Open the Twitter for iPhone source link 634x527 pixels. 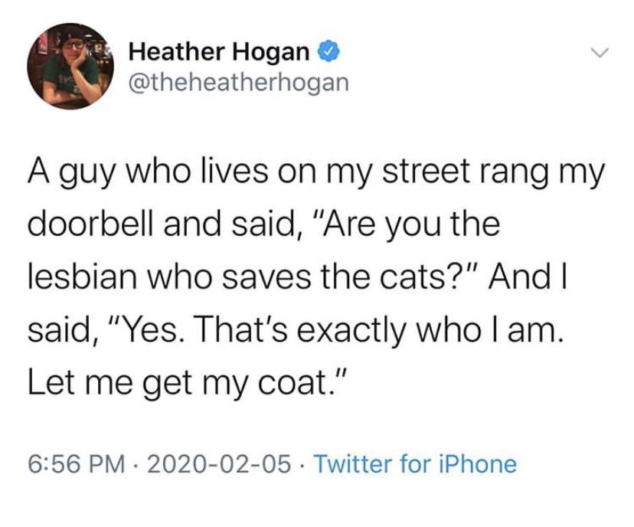click(415, 463)
